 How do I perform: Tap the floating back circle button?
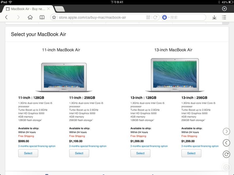[x=226, y=143]
